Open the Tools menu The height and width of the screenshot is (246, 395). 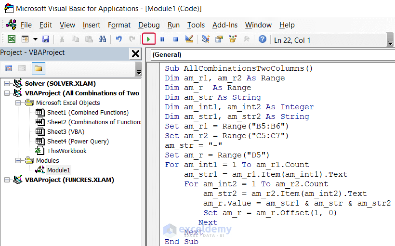(x=196, y=25)
